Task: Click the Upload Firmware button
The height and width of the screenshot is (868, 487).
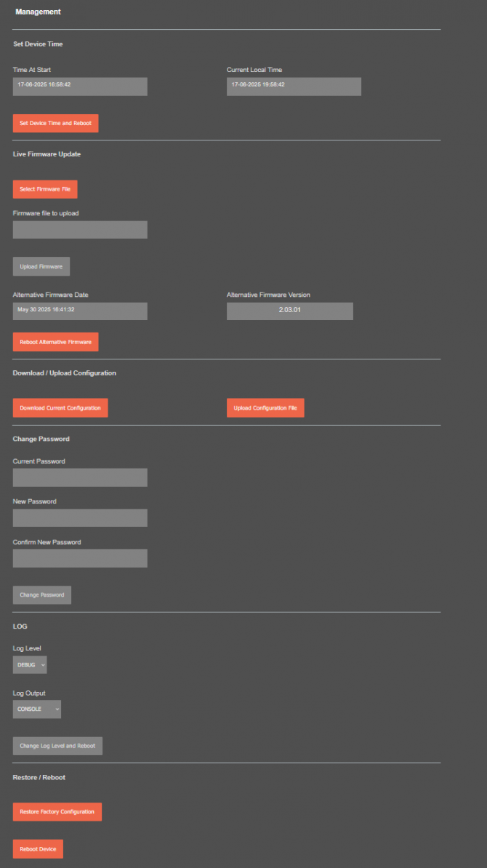Action: (x=41, y=266)
